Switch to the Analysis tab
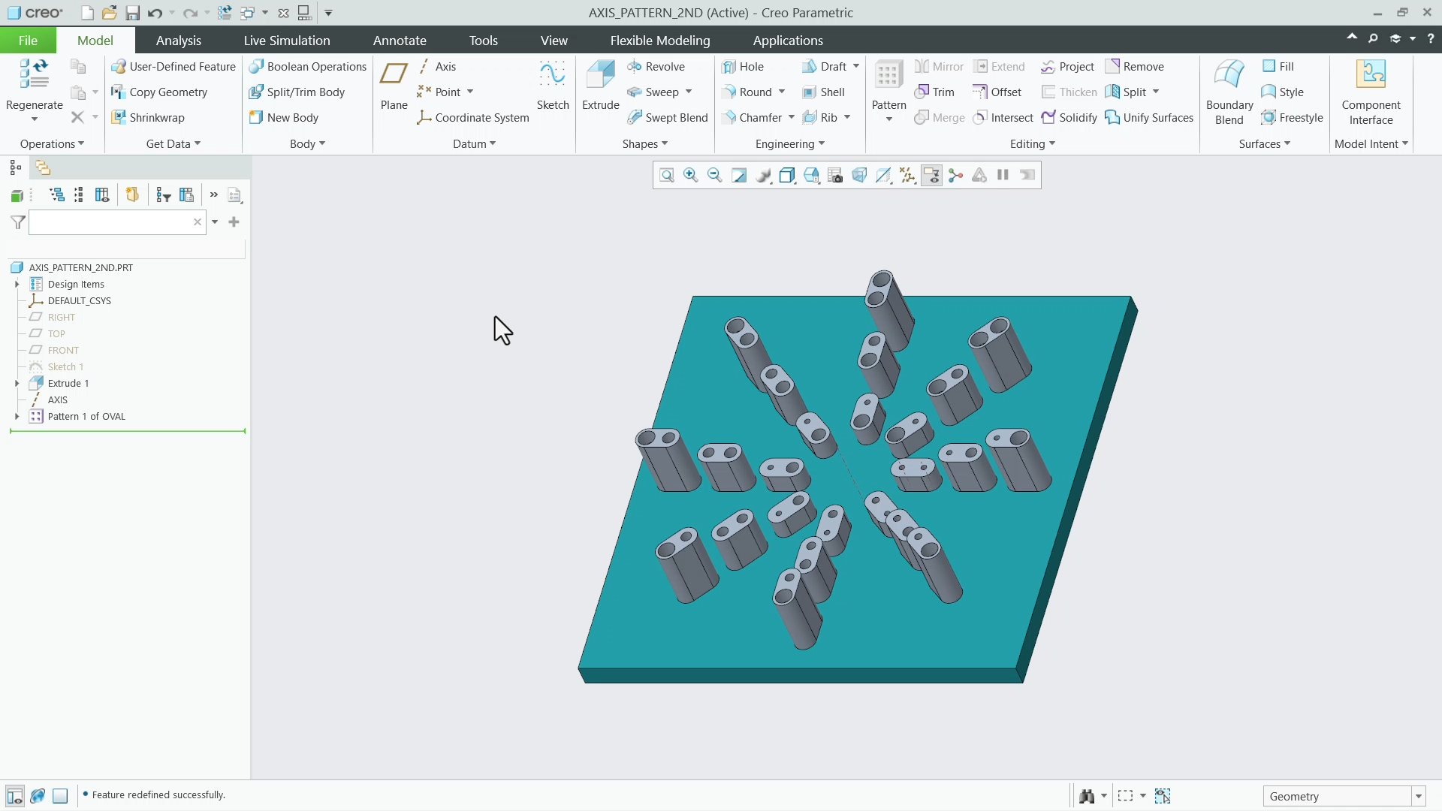Viewport: 1442px width, 811px height. point(178,41)
